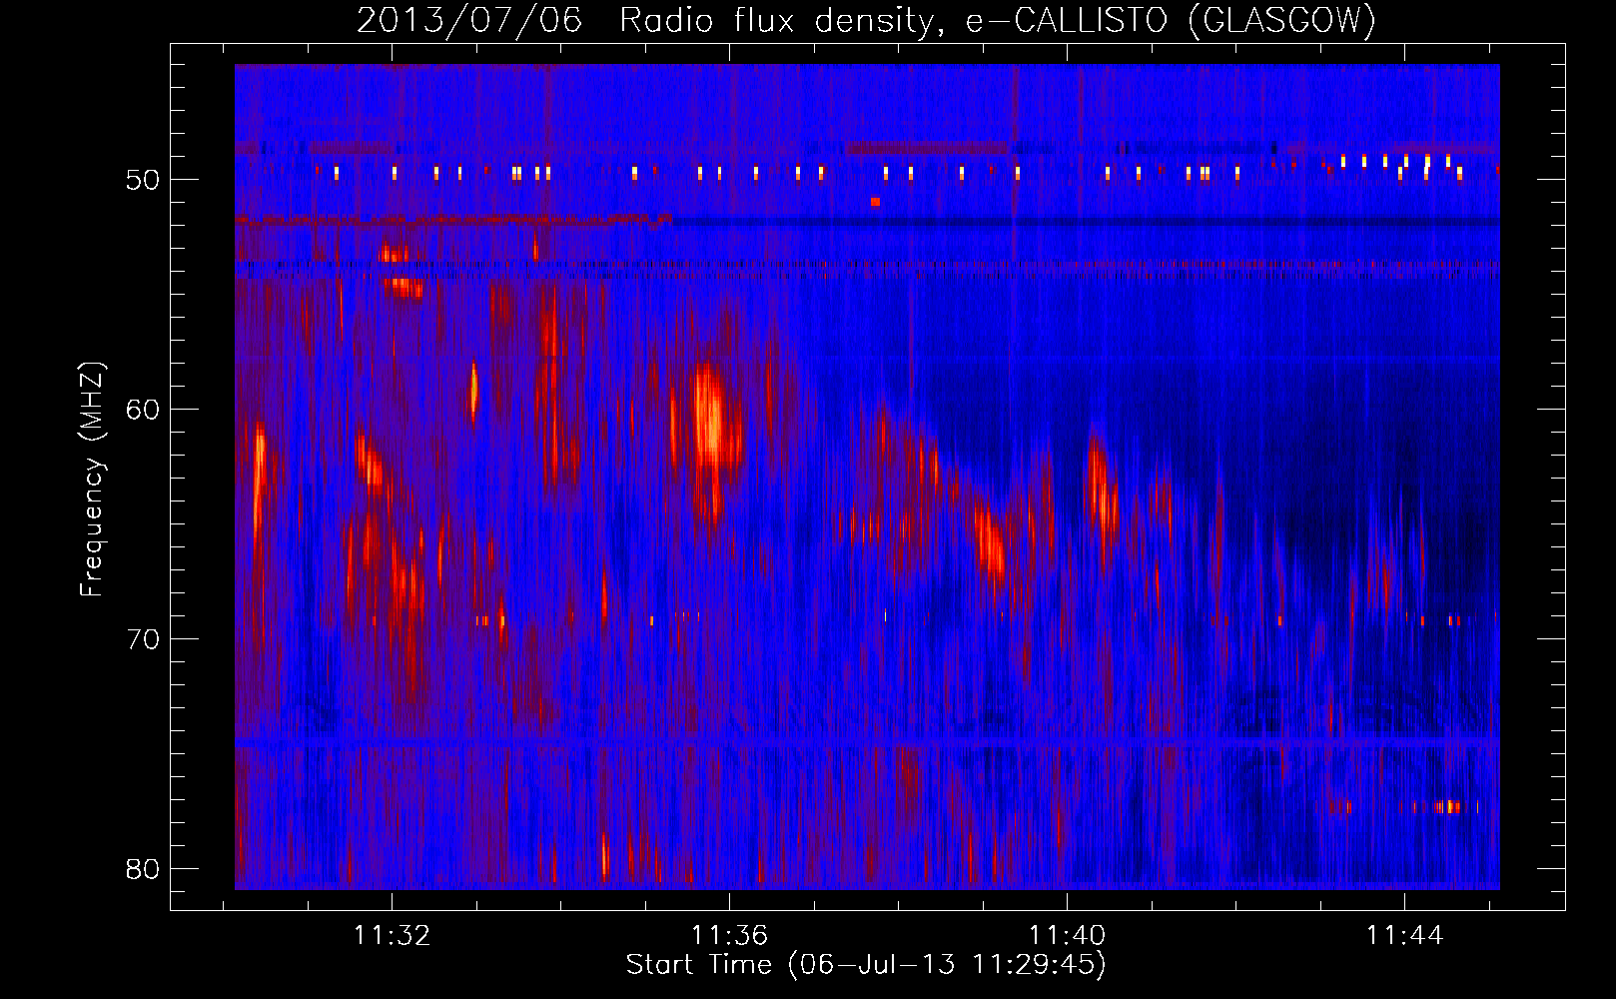Image resolution: width=1616 pixels, height=999 pixels.
Task: Click the 11:44 time tick label
Action: pyautogui.click(x=1405, y=935)
